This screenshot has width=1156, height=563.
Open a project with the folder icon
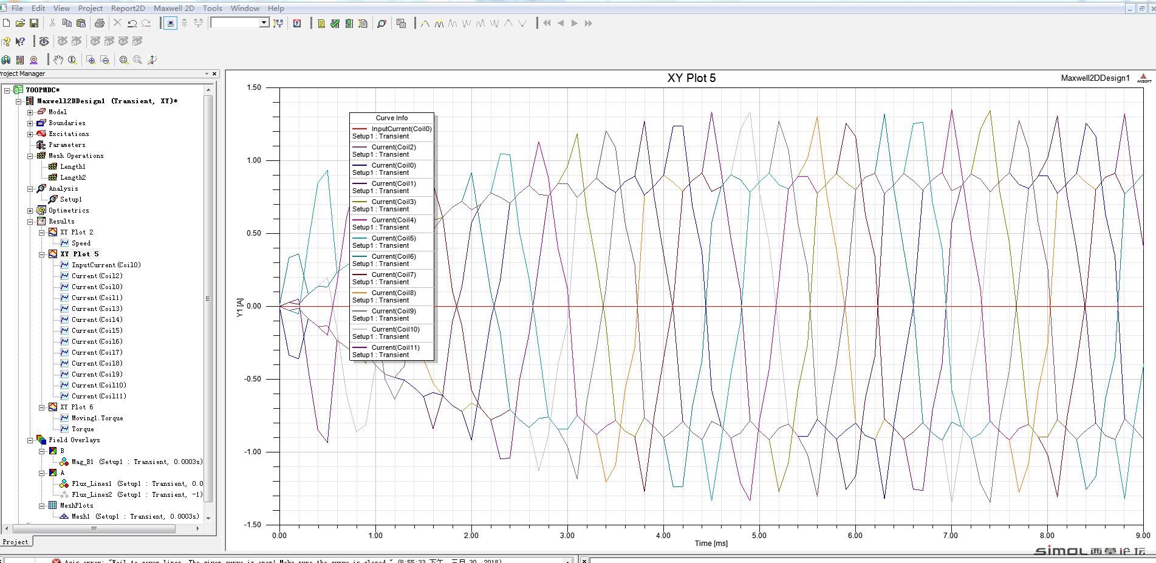pos(20,23)
